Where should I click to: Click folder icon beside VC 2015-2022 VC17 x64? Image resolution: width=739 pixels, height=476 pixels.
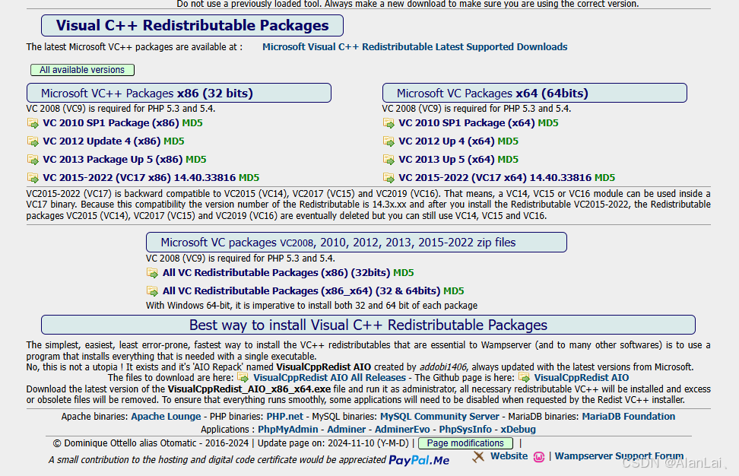(389, 178)
